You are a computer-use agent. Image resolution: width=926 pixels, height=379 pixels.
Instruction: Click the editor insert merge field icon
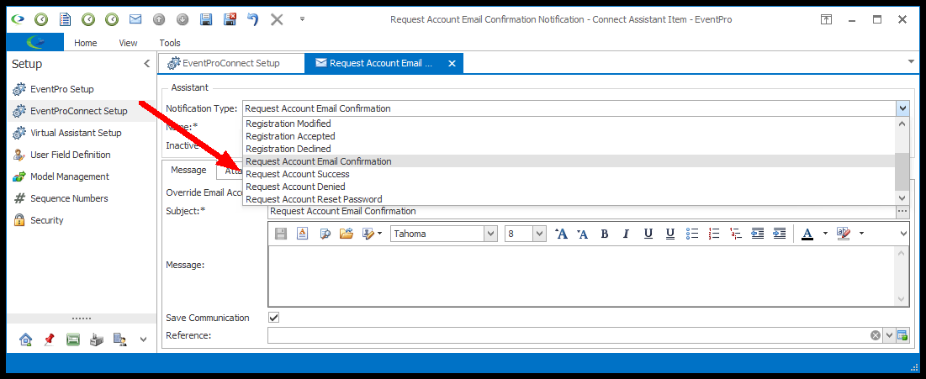pyautogui.click(x=368, y=234)
